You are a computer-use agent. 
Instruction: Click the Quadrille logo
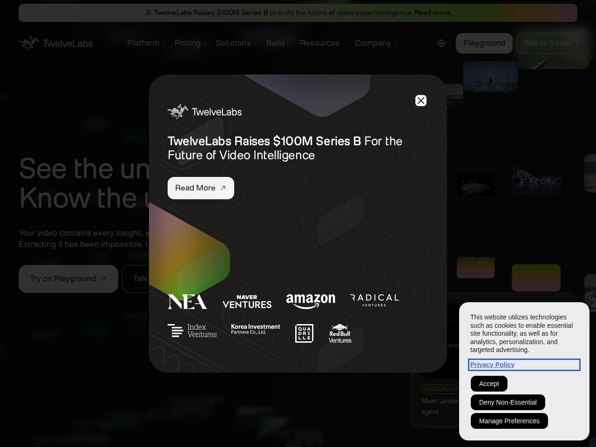[304, 333]
